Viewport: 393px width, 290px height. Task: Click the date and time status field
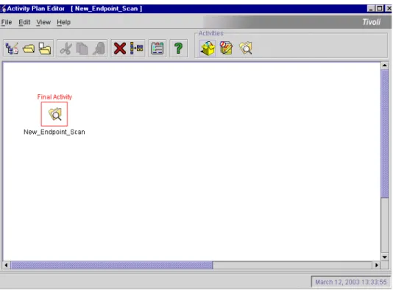pyautogui.click(x=350, y=282)
